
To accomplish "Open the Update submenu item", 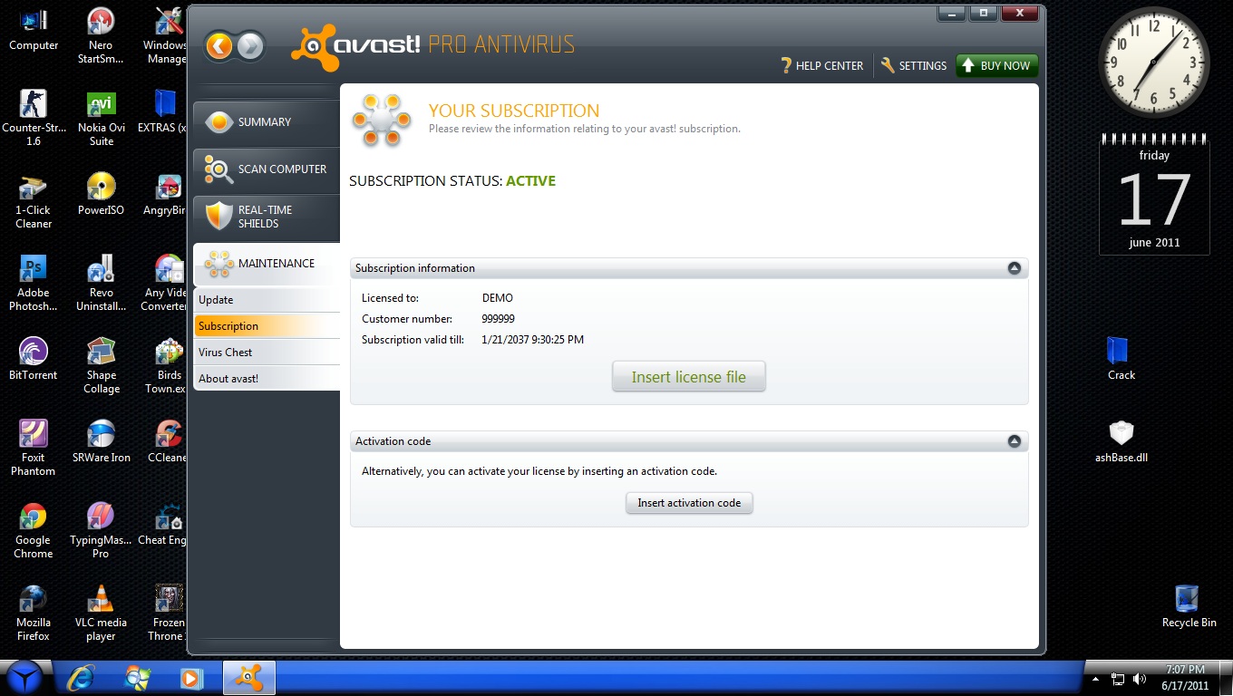I will pos(267,300).
